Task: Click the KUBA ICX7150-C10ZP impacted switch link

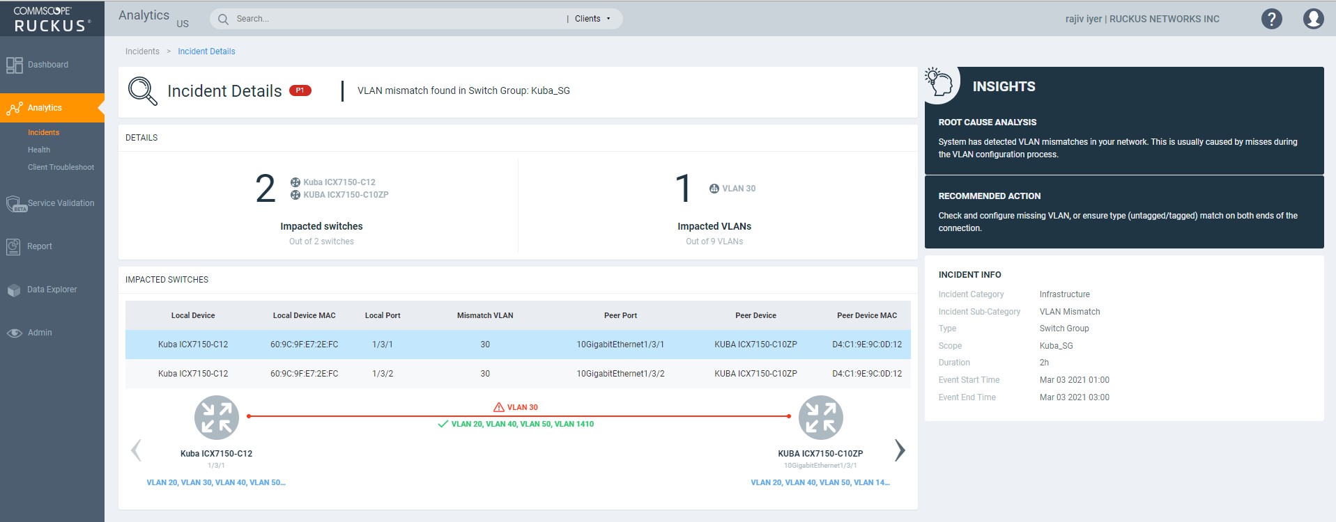Action: click(346, 195)
